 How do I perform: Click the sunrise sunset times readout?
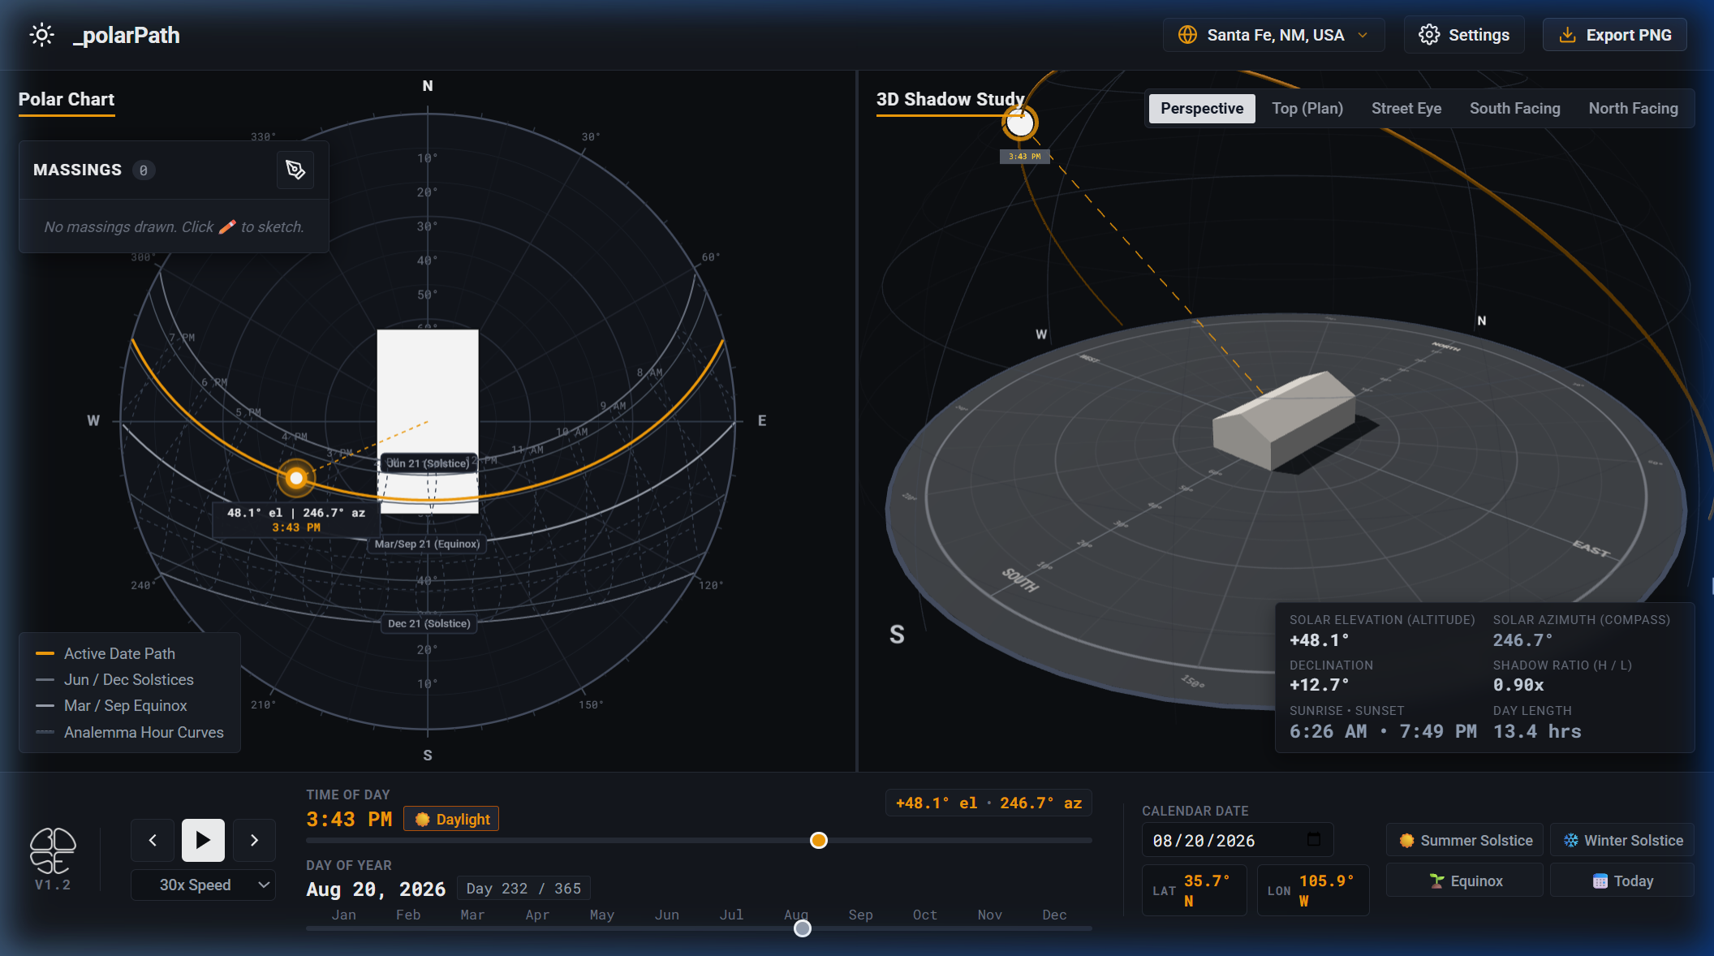(1383, 731)
